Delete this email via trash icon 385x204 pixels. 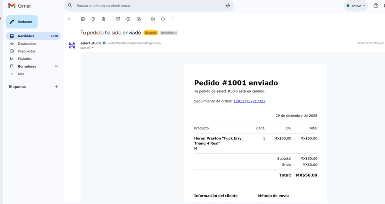(104, 19)
